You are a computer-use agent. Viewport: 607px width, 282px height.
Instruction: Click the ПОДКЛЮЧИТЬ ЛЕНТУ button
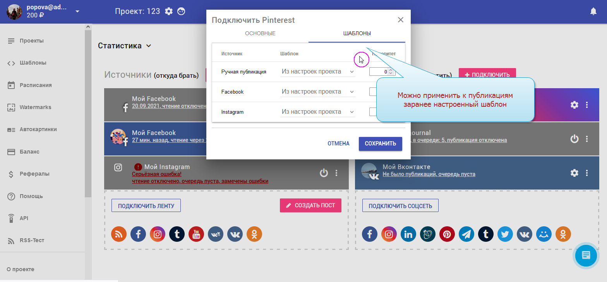[x=146, y=205]
